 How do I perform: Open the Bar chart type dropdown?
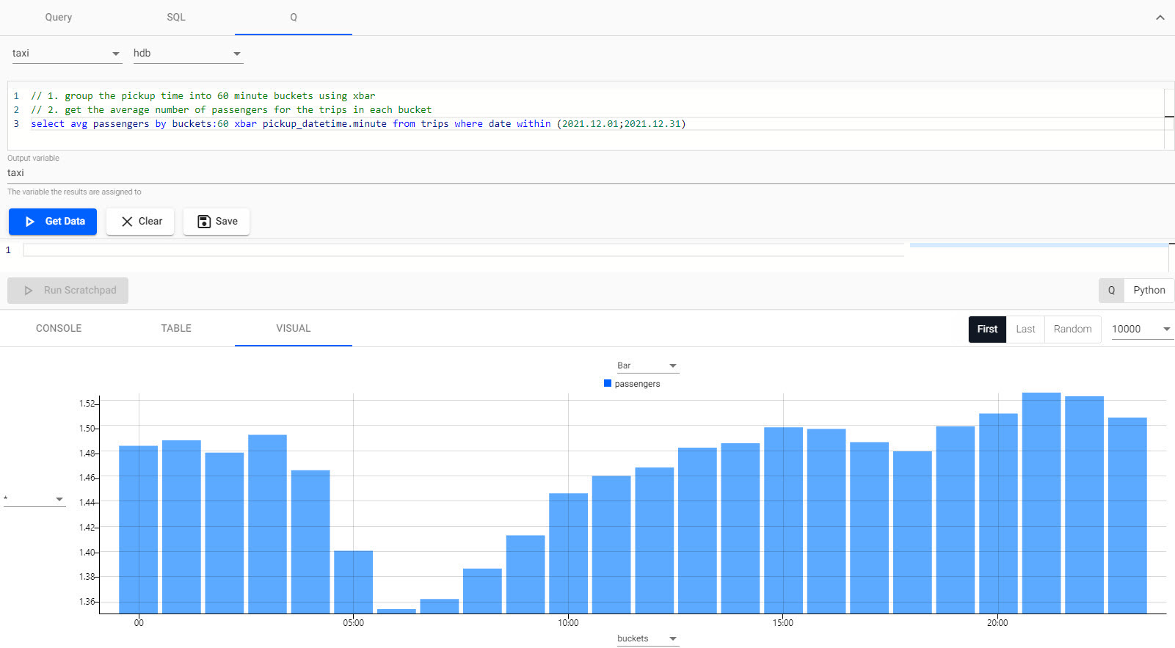pyautogui.click(x=647, y=365)
